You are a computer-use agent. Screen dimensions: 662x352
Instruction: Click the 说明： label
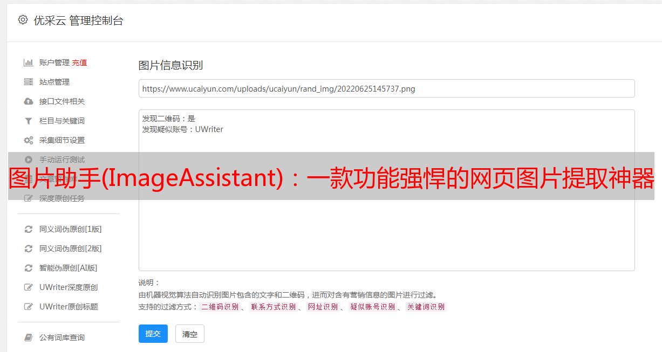coord(149,282)
